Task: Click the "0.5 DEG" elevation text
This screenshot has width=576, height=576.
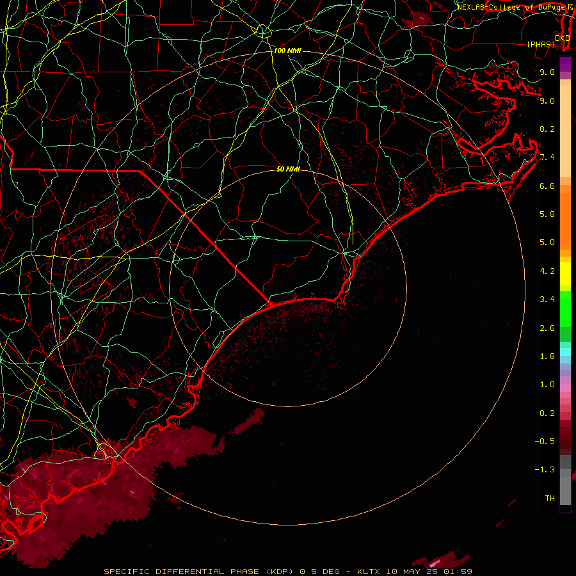Action: [319, 572]
